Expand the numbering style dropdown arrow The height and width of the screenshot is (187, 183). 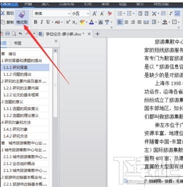point(134,14)
